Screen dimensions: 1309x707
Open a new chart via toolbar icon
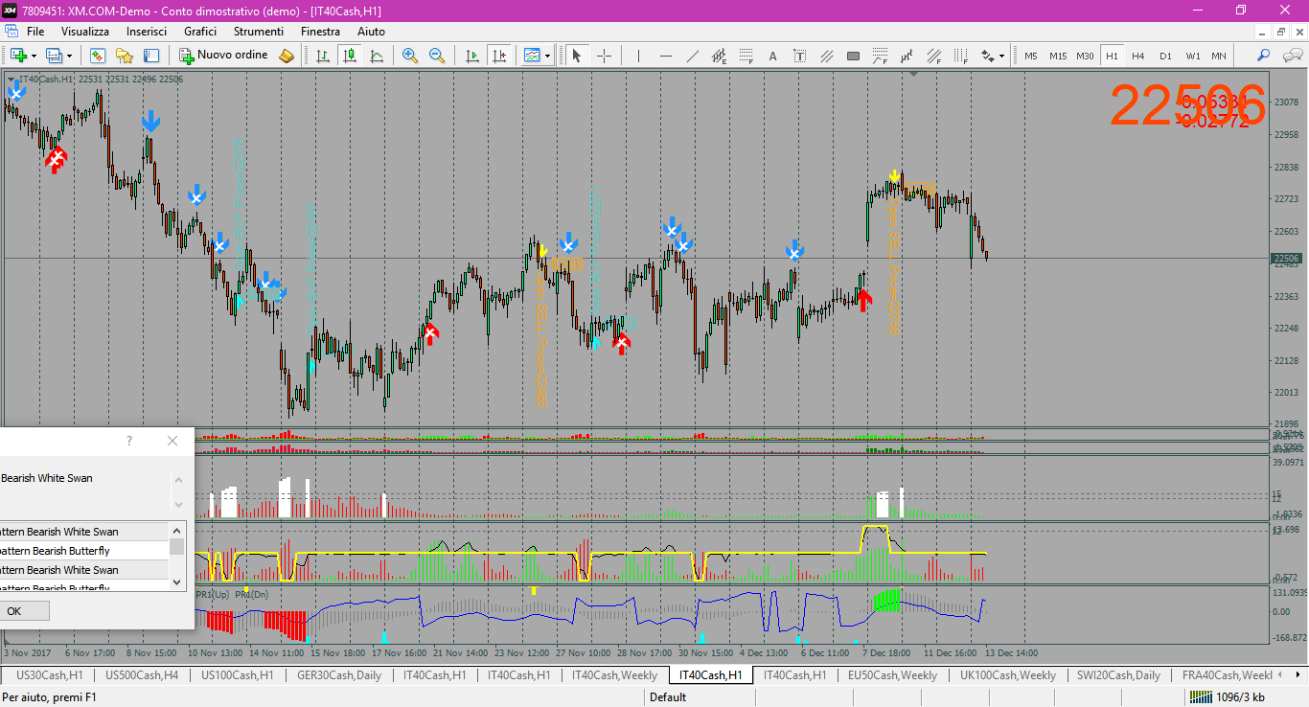point(18,56)
